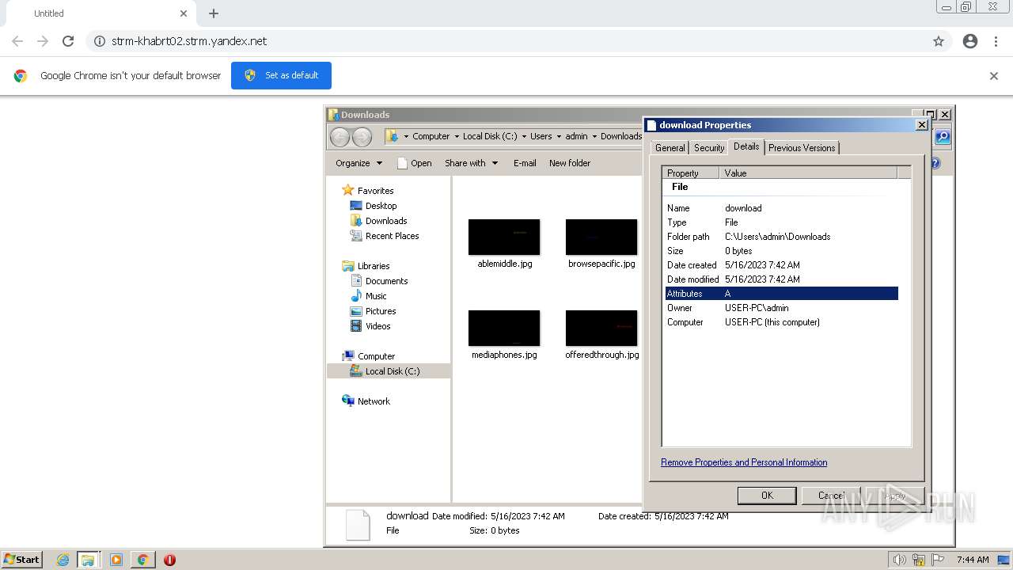Open Chrome profile avatar menu
This screenshot has width=1013, height=570.
coord(970,41)
